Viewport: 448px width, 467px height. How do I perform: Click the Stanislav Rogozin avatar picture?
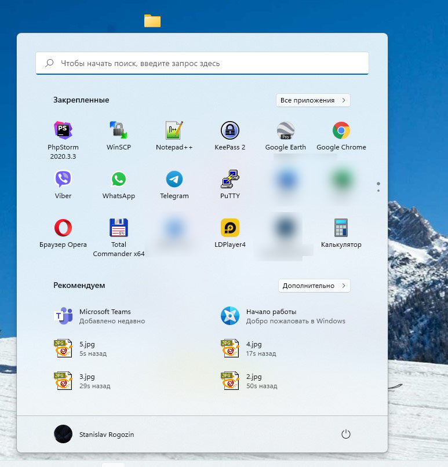point(63,434)
